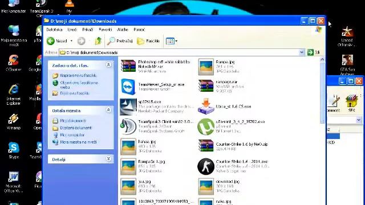Select Counter-Strike 1.6 by NeO.zip icon
Viewport: 365px width, 205px height.
(x=206, y=146)
